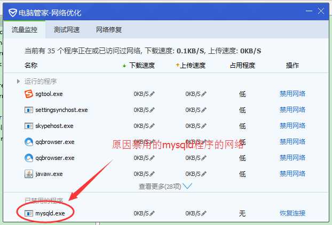
Task: Expand 查看更多(28项) list
Action: click(x=165, y=186)
